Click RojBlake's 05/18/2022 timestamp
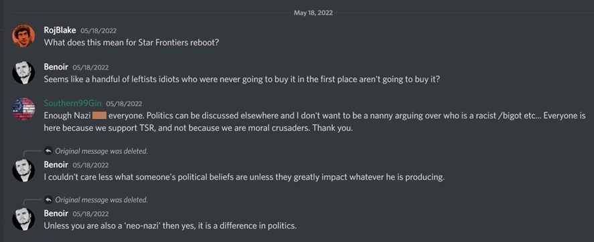This screenshot has width=594, height=242. tap(98, 31)
